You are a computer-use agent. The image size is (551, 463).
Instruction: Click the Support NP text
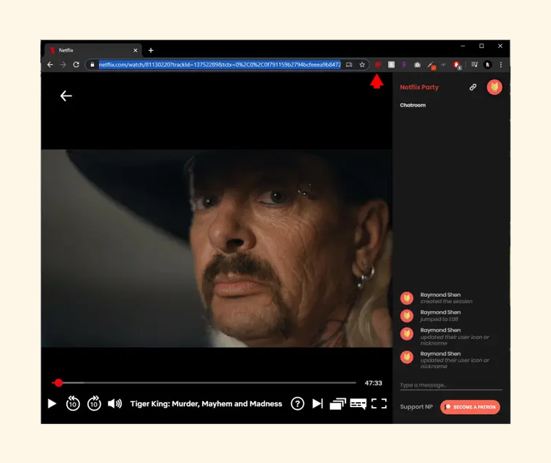click(x=416, y=406)
